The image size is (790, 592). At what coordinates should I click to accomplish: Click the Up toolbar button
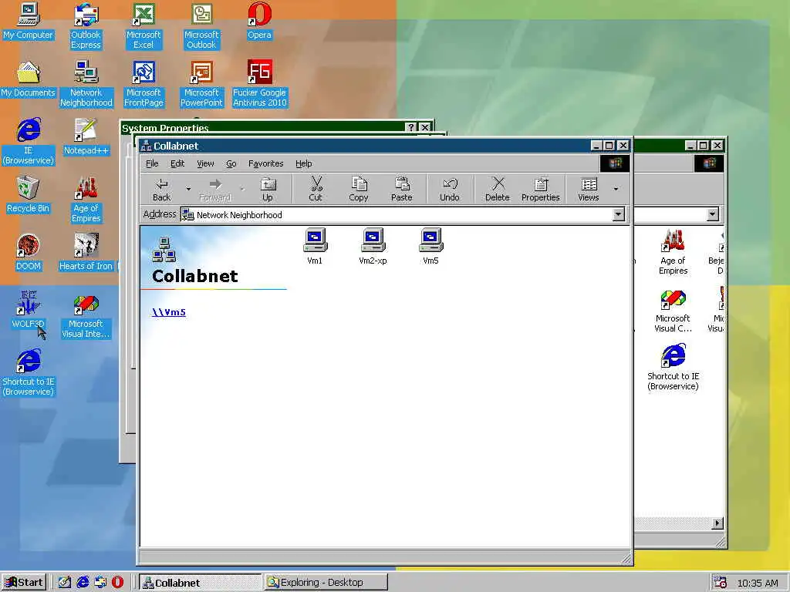(268, 190)
